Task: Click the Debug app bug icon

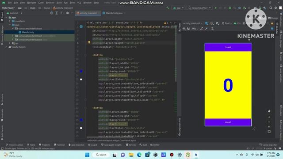Action: tap(230, 8)
